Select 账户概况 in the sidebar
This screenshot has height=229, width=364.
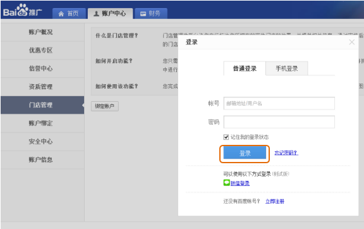(x=42, y=32)
